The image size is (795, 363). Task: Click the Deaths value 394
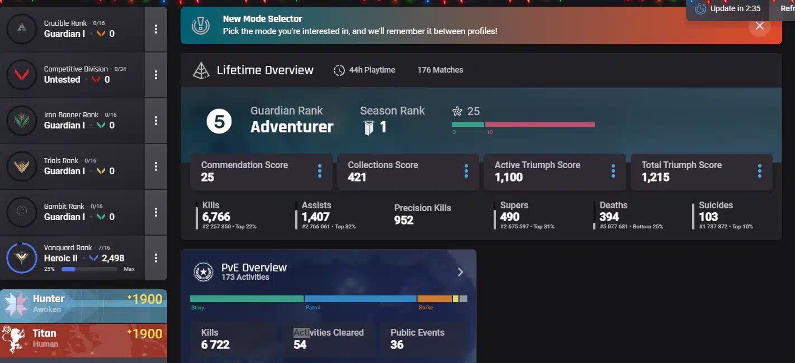(x=609, y=217)
